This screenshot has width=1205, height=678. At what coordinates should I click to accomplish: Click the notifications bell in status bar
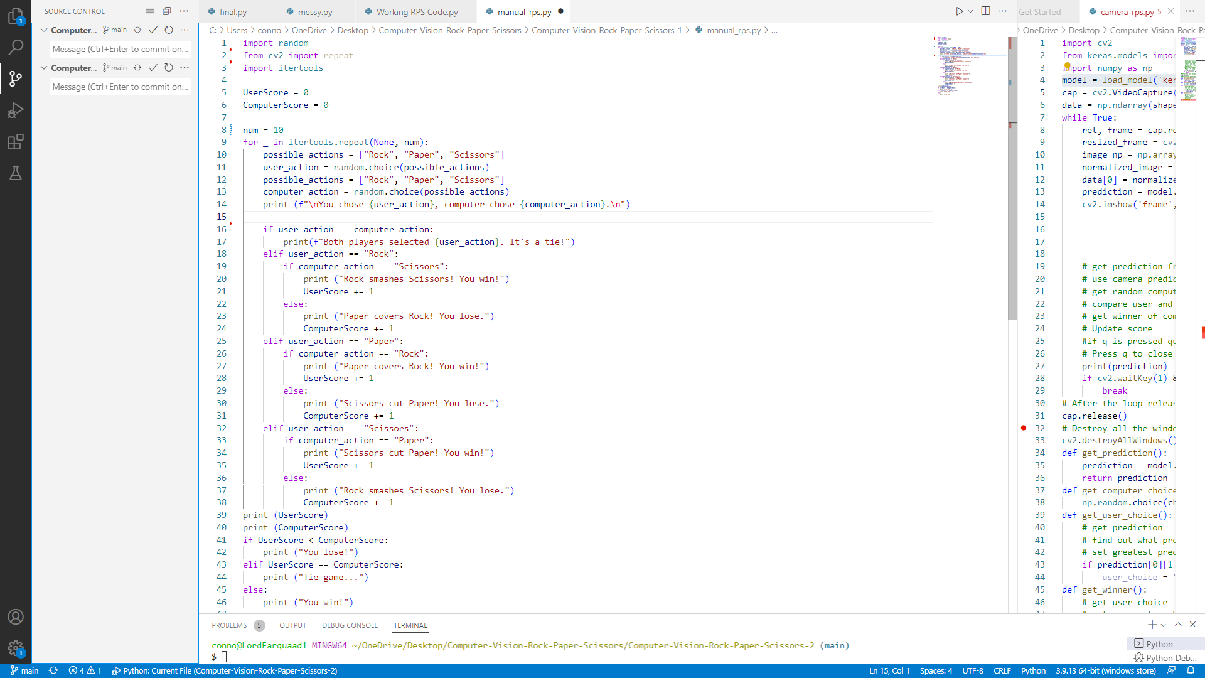[x=1191, y=670]
